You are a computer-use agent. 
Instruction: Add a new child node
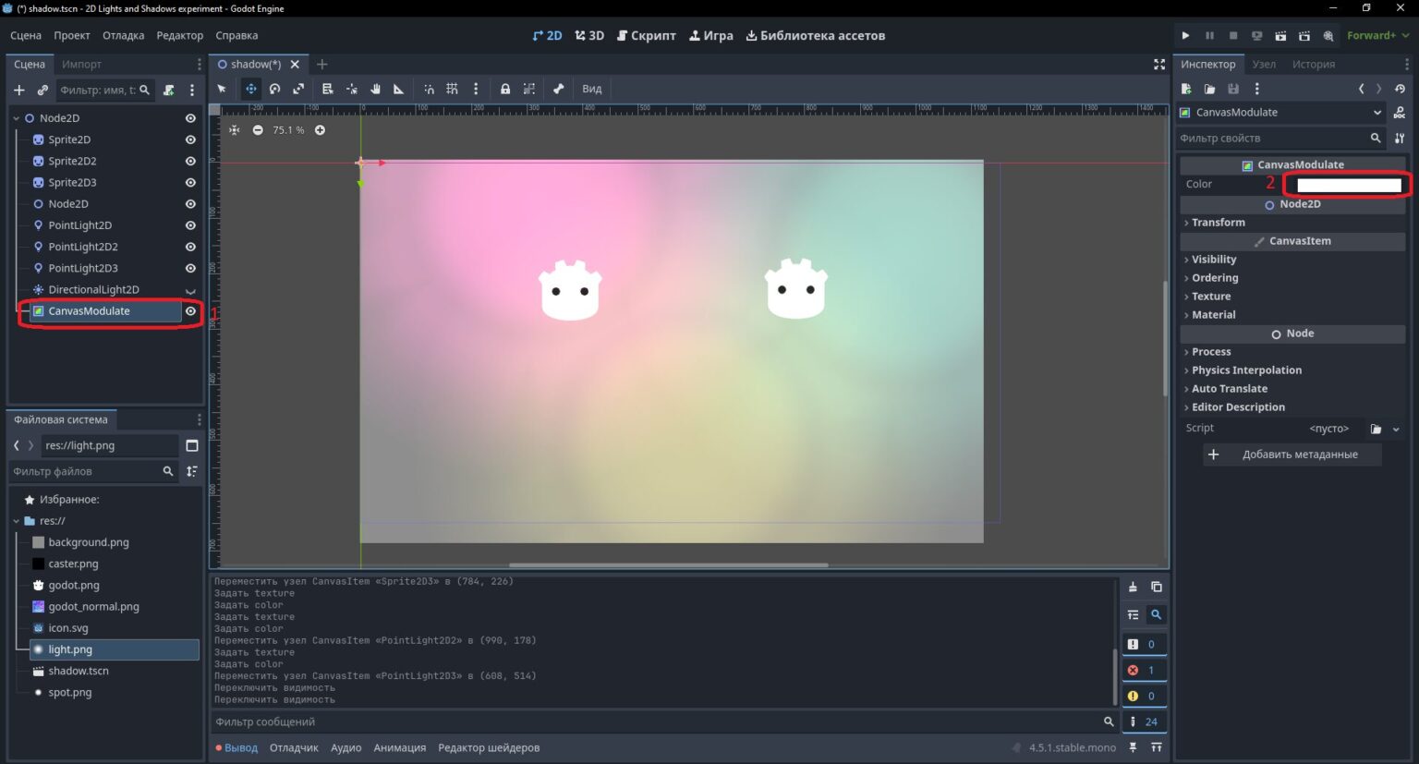pyautogui.click(x=18, y=90)
